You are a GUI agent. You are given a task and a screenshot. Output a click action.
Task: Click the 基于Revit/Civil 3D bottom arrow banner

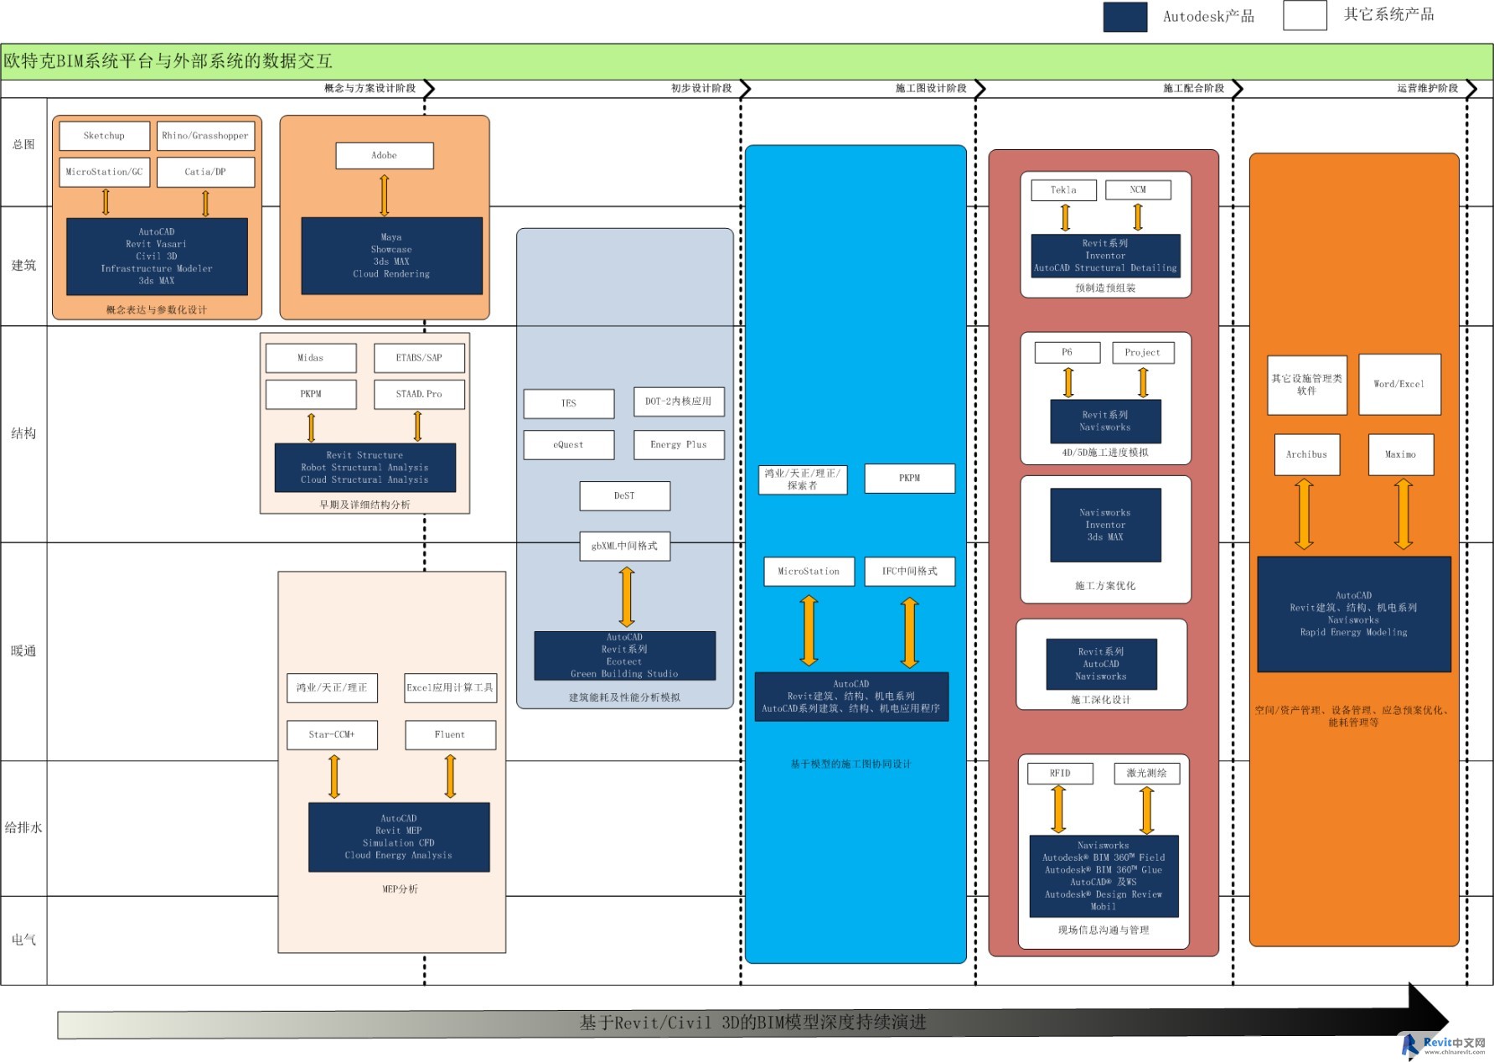point(752,1021)
